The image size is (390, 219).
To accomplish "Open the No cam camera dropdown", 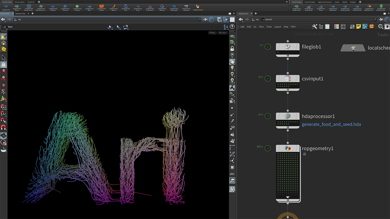I will coord(223,33).
